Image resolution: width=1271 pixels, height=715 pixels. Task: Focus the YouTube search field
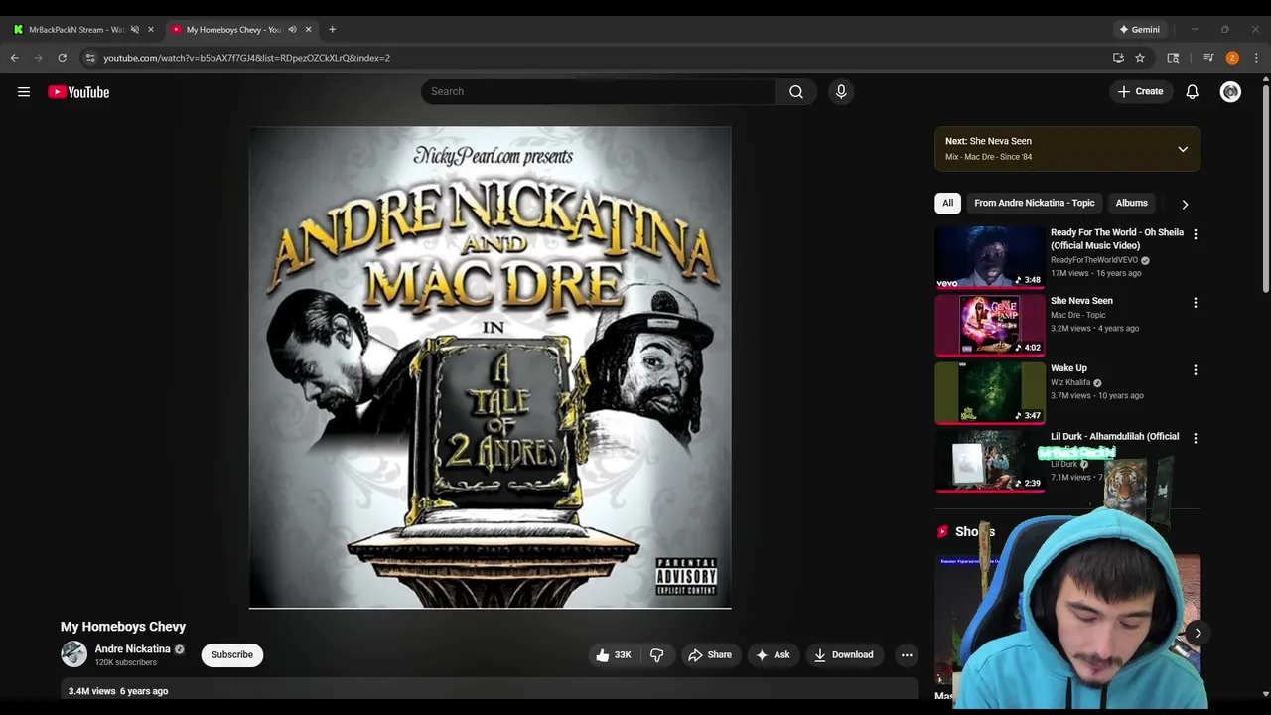(598, 91)
